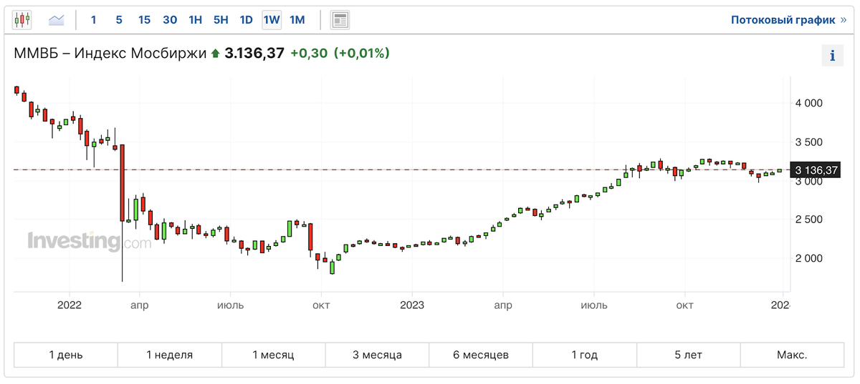This screenshot has height=384, width=860.
Task: Set interval to 30 minutes
Action: [170, 20]
